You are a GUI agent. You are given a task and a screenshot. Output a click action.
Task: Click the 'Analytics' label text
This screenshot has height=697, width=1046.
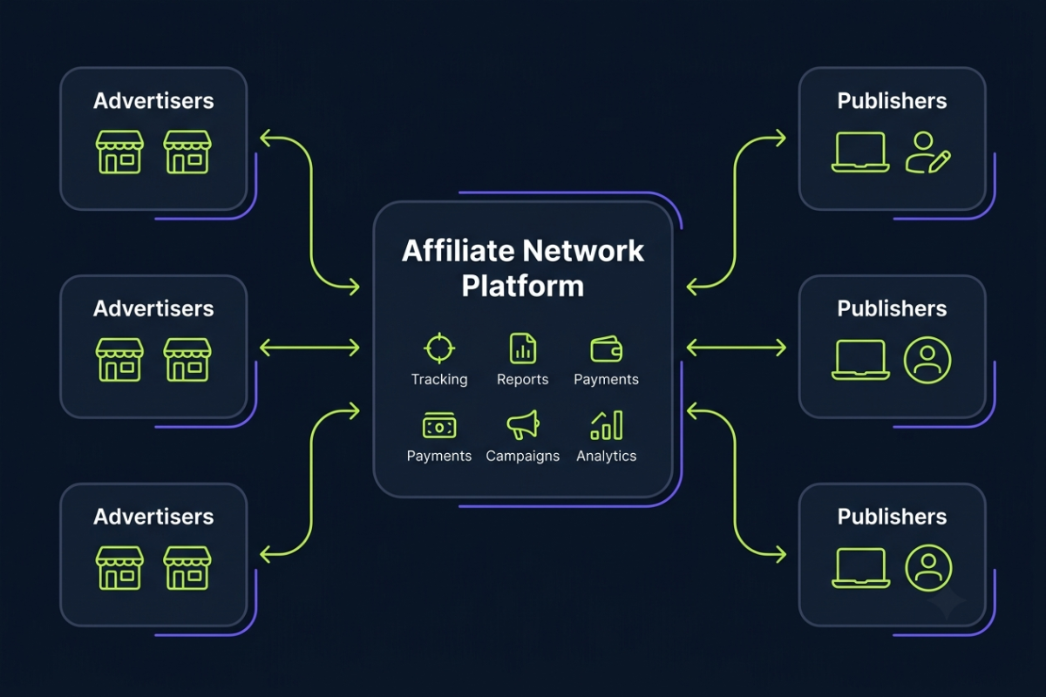pyautogui.click(x=607, y=457)
